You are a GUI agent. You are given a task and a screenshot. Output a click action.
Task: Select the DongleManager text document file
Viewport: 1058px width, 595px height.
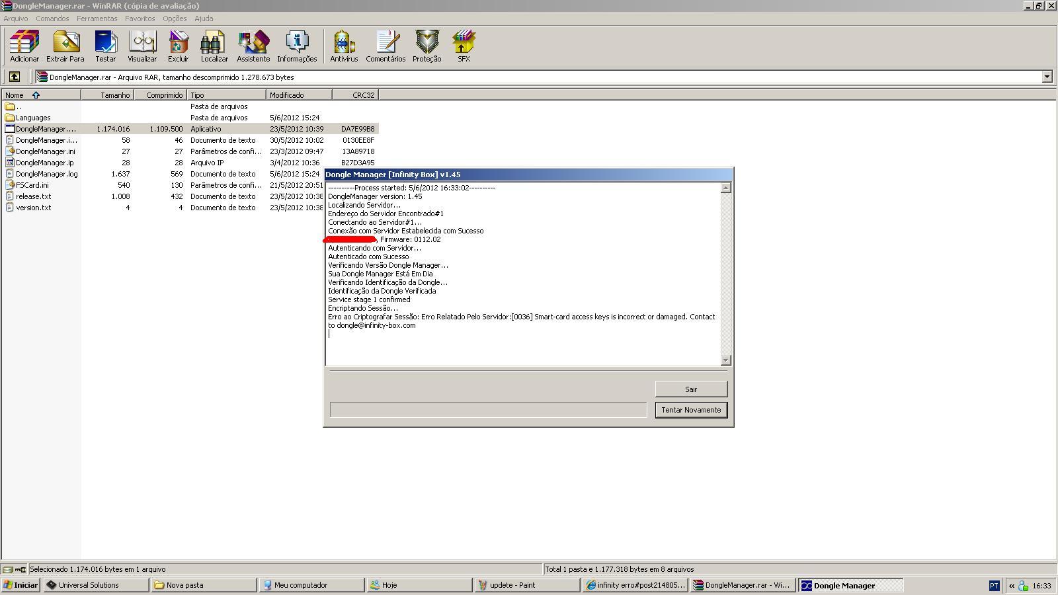click(40, 140)
